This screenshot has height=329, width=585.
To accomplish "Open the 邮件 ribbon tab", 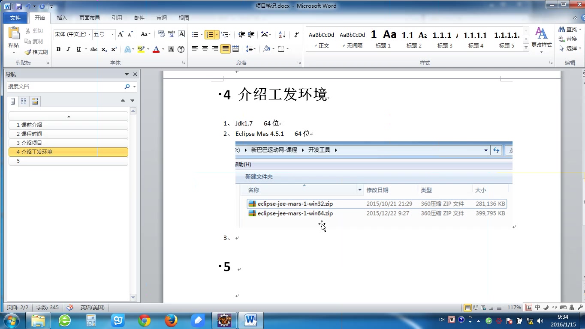I will pyautogui.click(x=139, y=18).
